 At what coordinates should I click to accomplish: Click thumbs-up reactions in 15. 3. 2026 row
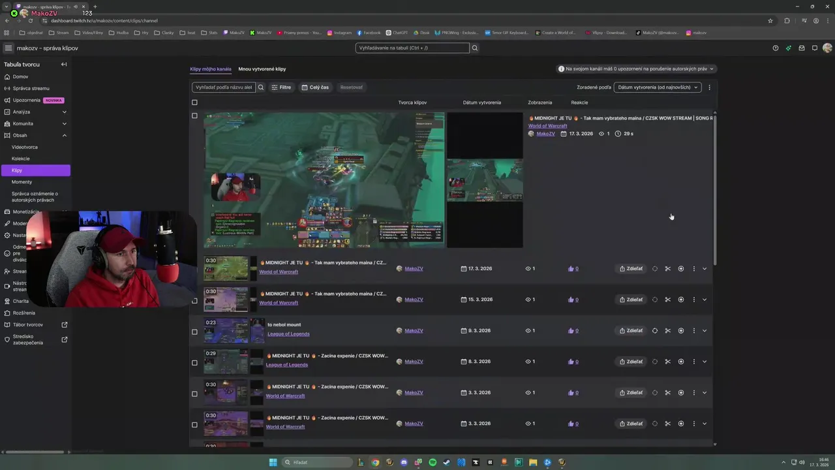click(x=573, y=300)
